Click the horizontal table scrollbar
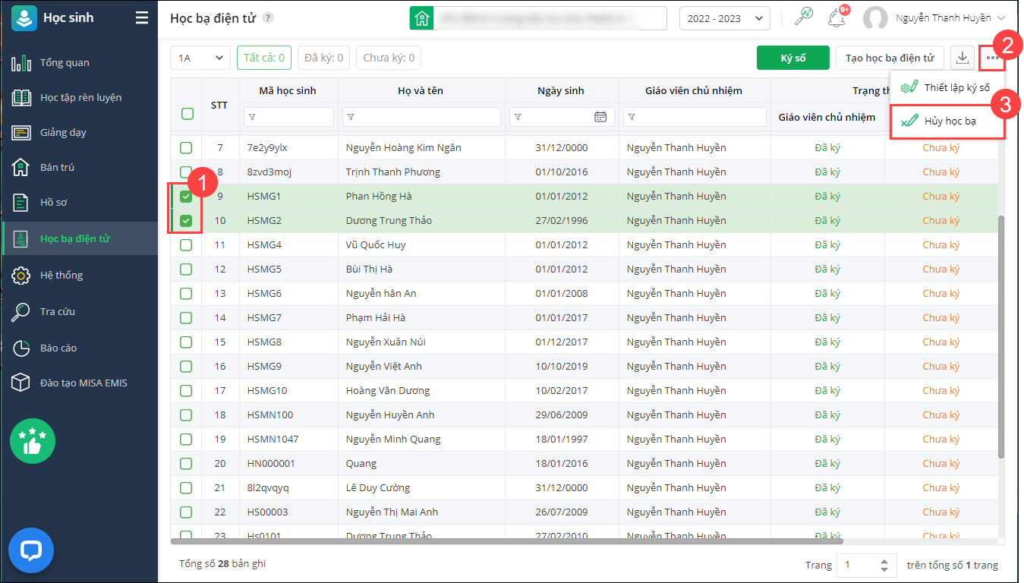 (x=507, y=541)
